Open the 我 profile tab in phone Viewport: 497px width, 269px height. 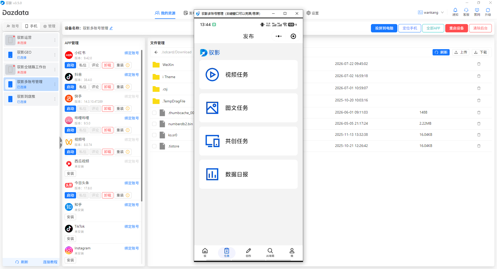pos(292,252)
